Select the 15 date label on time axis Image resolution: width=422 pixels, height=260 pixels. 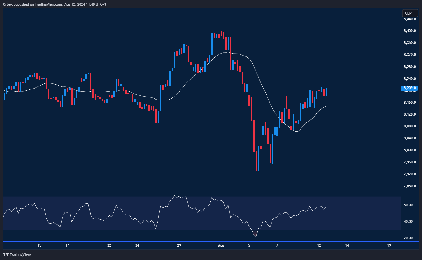pos(39,245)
